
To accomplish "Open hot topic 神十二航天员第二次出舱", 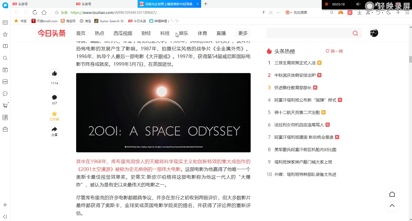I will coord(297,112).
